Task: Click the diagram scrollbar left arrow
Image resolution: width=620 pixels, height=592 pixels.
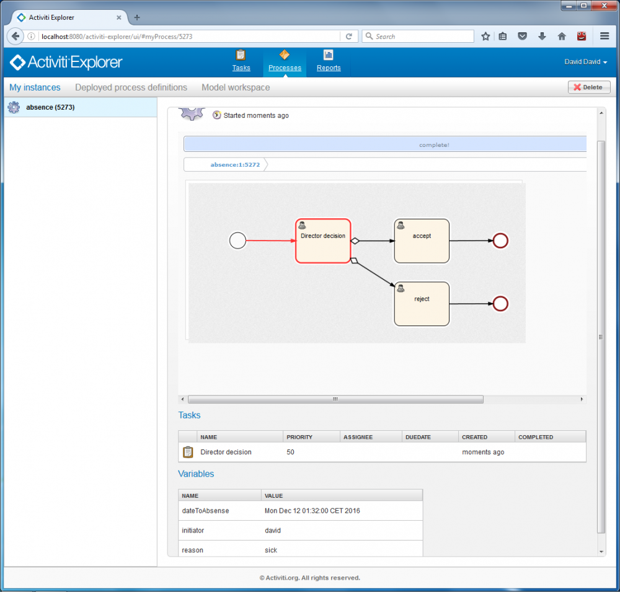Action: tap(182, 399)
